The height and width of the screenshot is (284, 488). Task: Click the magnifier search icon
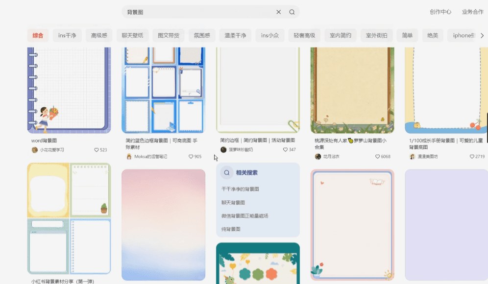292,12
